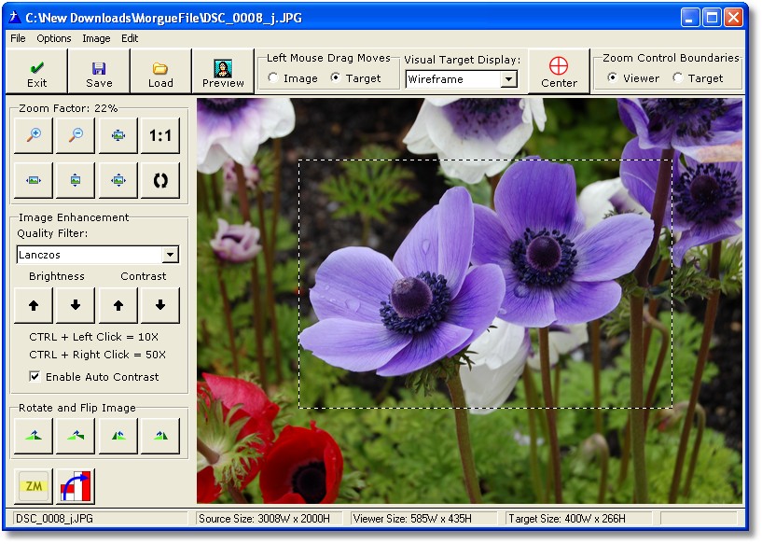This screenshot has width=762, height=544.
Task: Click the CTRL + Left Click = 10X hint
Action: pyautogui.click(x=94, y=337)
